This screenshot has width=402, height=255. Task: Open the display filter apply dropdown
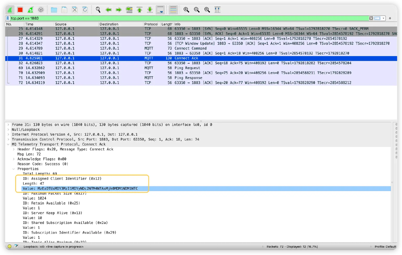(383, 18)
